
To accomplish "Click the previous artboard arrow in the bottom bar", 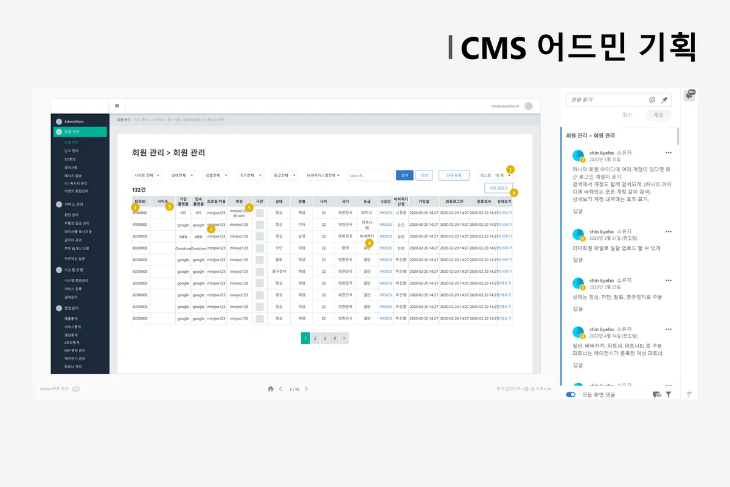I will point(281,388).
